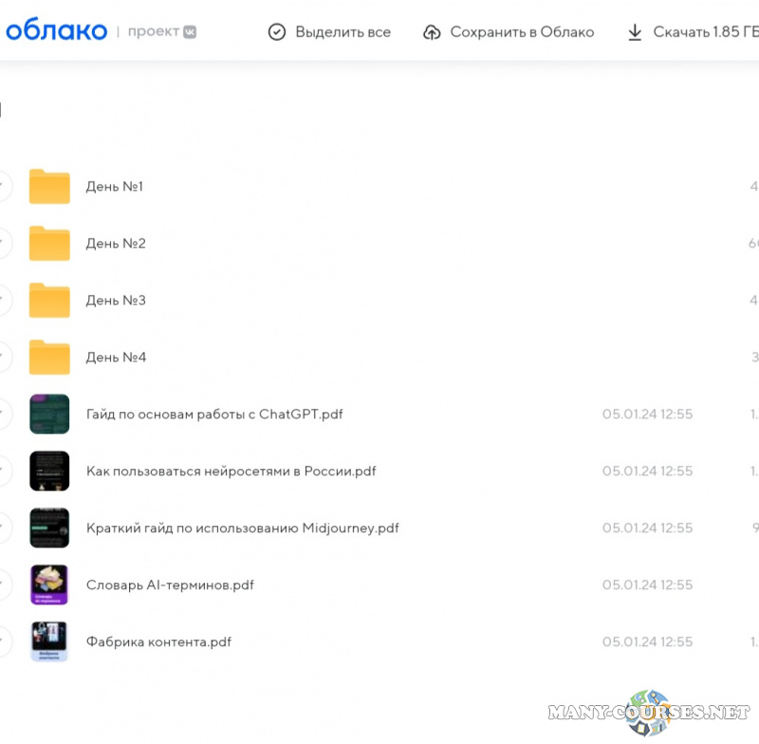Click the Словарь AI-терминов PDF thumbnail
The width and height of the screenshot is (759, 744).
tap(49, 586)
